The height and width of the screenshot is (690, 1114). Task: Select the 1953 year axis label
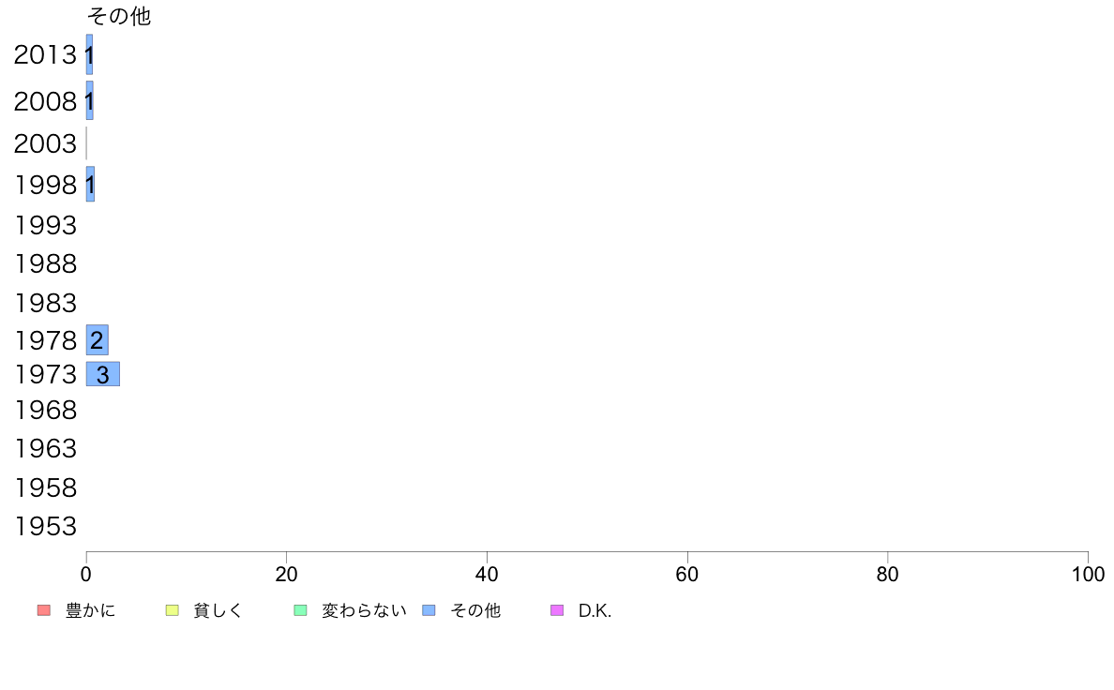click(x=45, y=526)
